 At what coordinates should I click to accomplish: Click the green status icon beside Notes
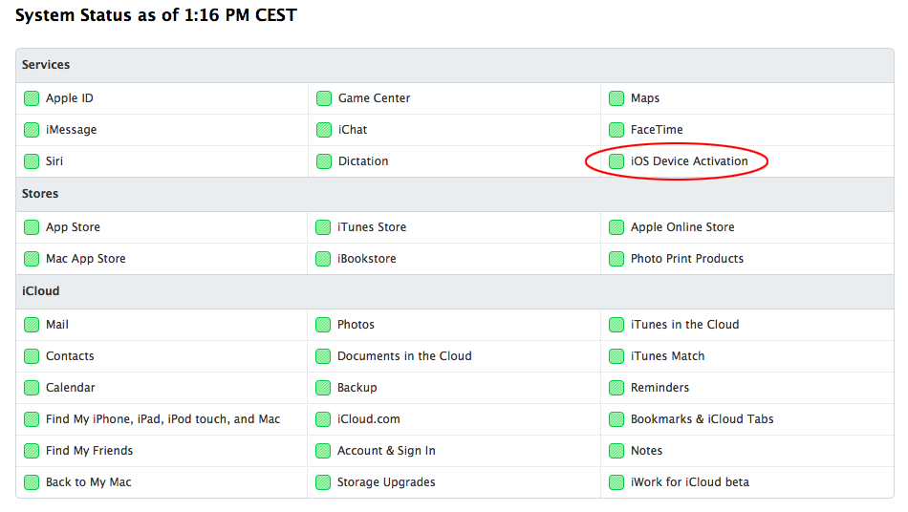(x=616, y=451)
